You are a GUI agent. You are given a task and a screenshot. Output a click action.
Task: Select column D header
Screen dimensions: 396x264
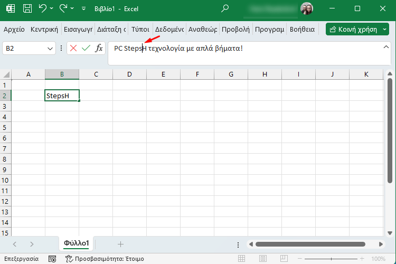click(x=129, y=74)
